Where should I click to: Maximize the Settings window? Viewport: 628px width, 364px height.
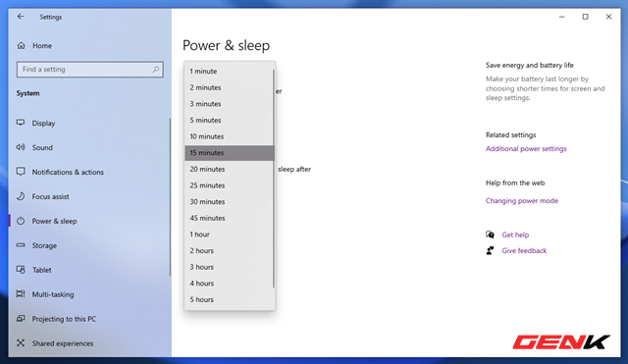click(x=585, y=17)
